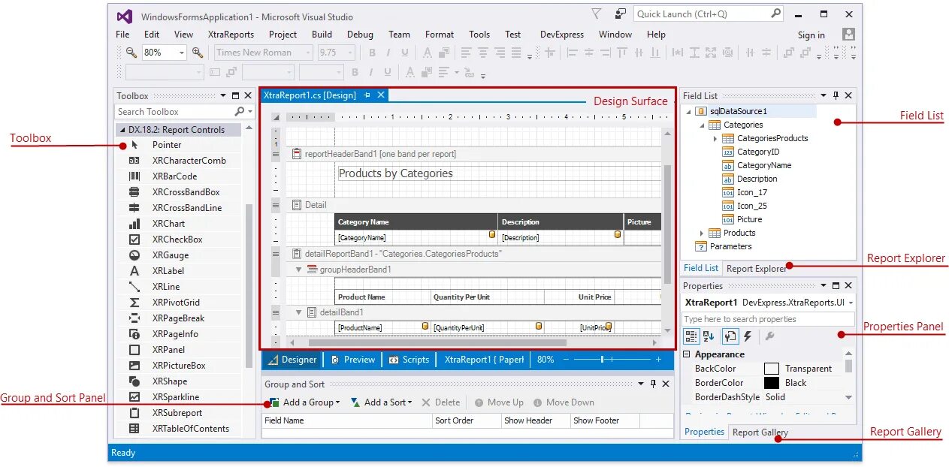Collapse the Appearance property category
This screenshot has width=949, height=467.
(687, 354)
